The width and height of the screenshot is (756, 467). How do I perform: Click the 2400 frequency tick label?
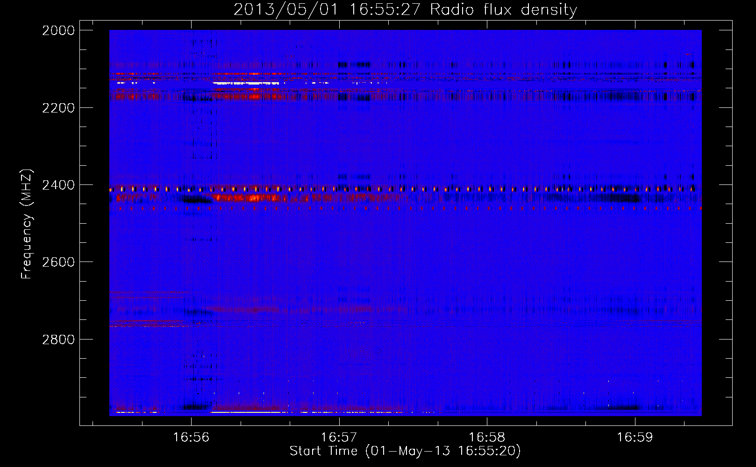coord(58,185)
